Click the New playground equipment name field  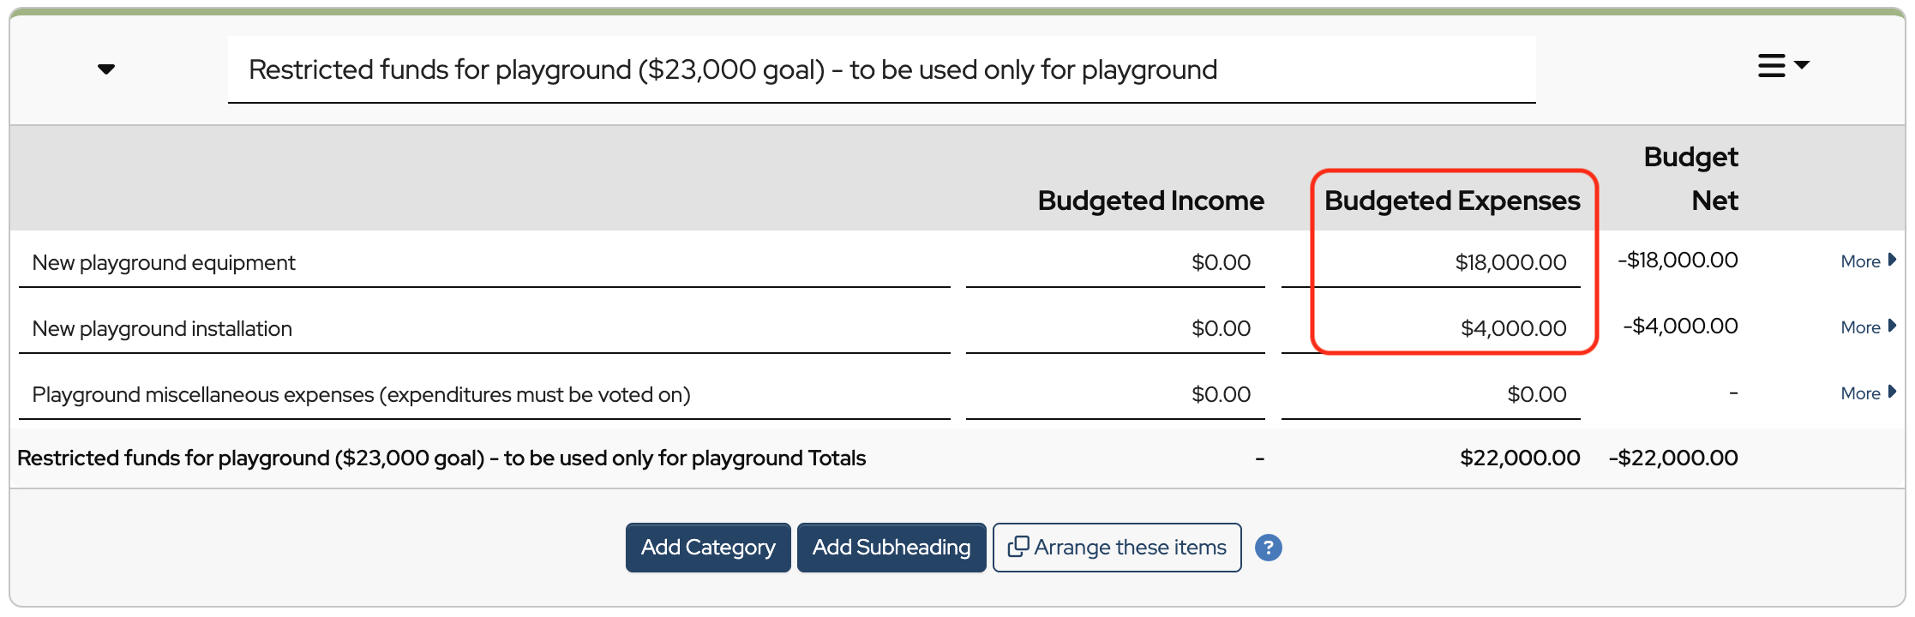(484, 263)
